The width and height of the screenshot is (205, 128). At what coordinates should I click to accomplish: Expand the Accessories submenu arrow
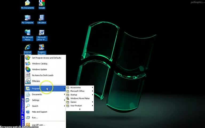click(x=92, y=87)
